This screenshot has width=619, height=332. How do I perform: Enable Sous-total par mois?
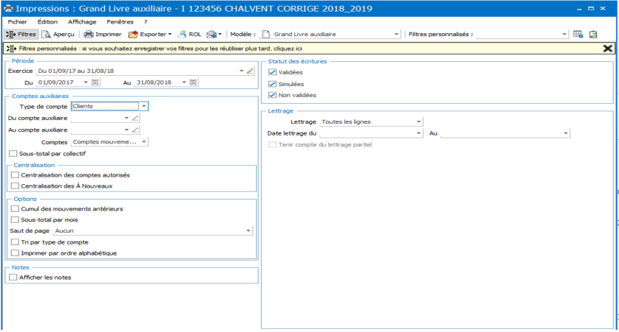click(15, 220)
